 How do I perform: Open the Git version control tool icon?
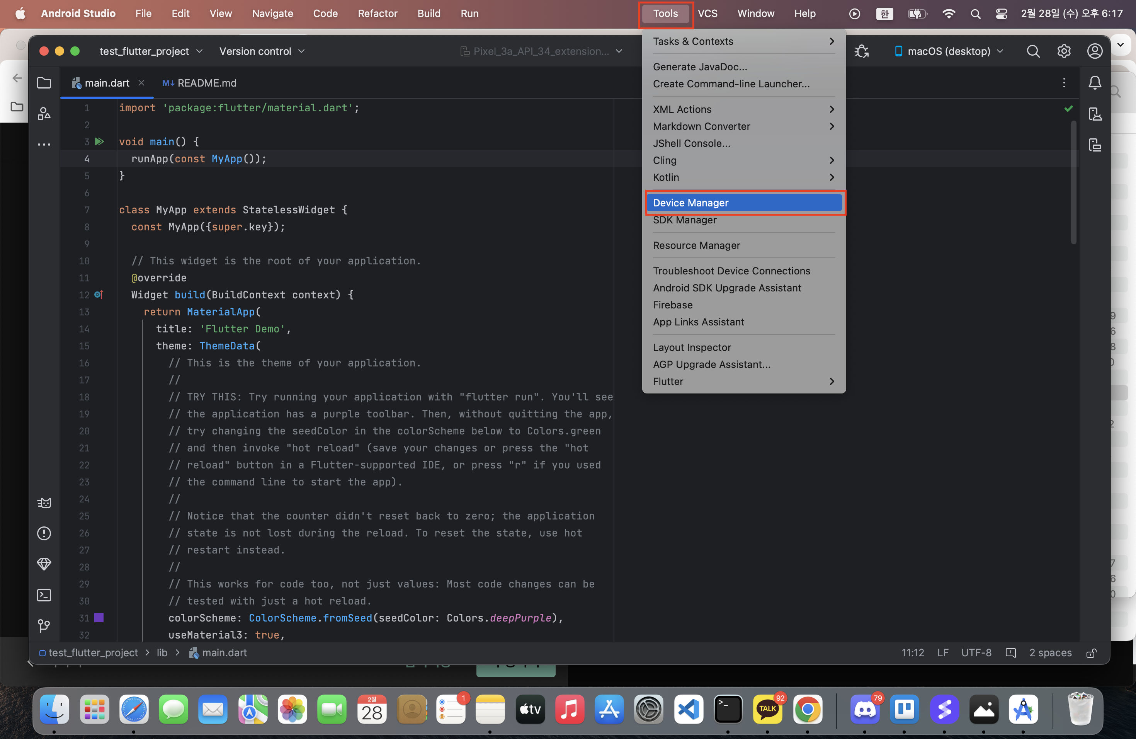(44, 625)
